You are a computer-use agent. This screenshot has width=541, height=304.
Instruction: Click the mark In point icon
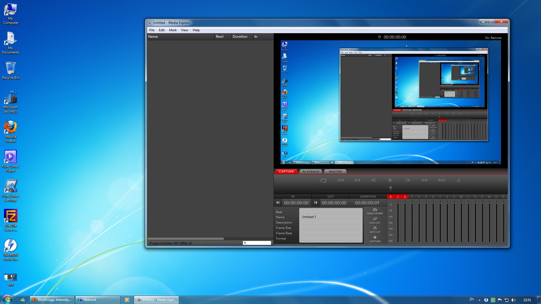coord(278,203)
